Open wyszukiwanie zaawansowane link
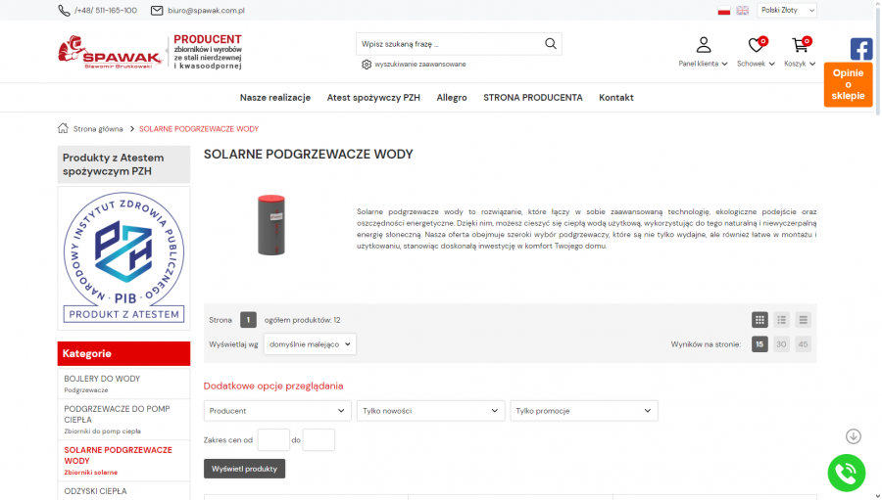Viewport: 882px width, 500px height. (x=420, y=64)
